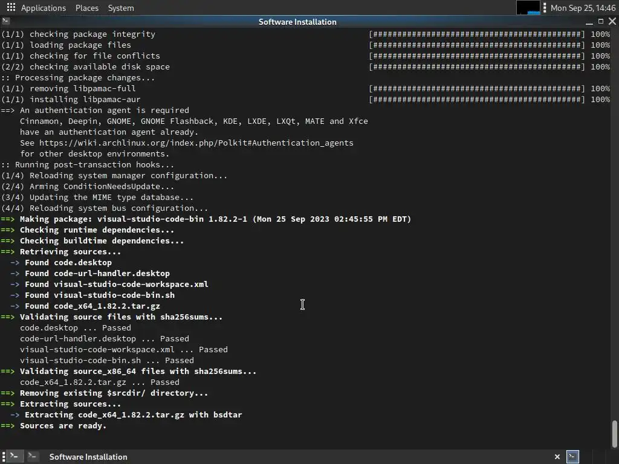Select the Software Installation taskbar entry

pos(88,457)
